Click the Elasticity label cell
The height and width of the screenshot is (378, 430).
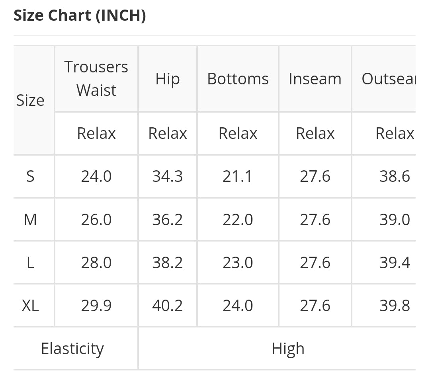pos(72,349)
